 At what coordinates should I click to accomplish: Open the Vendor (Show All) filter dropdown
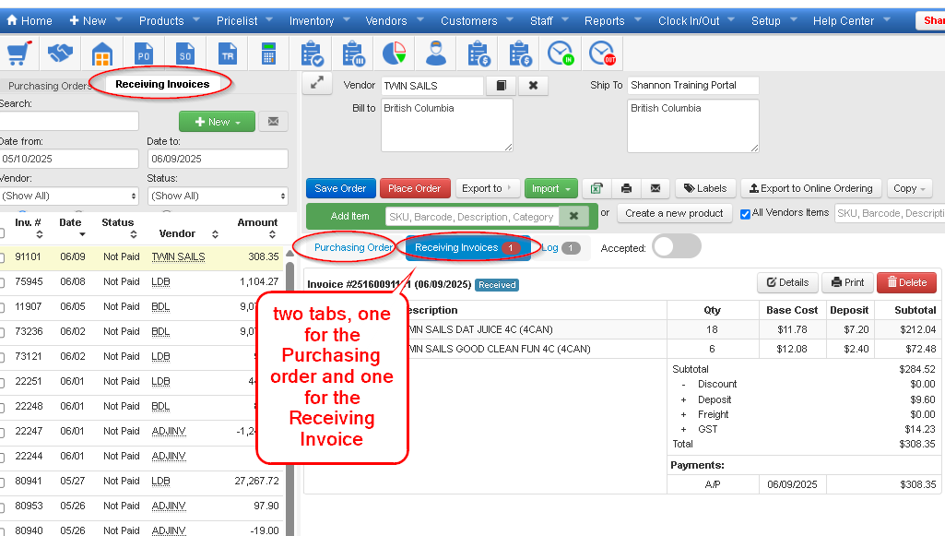[x=69, y=196]
